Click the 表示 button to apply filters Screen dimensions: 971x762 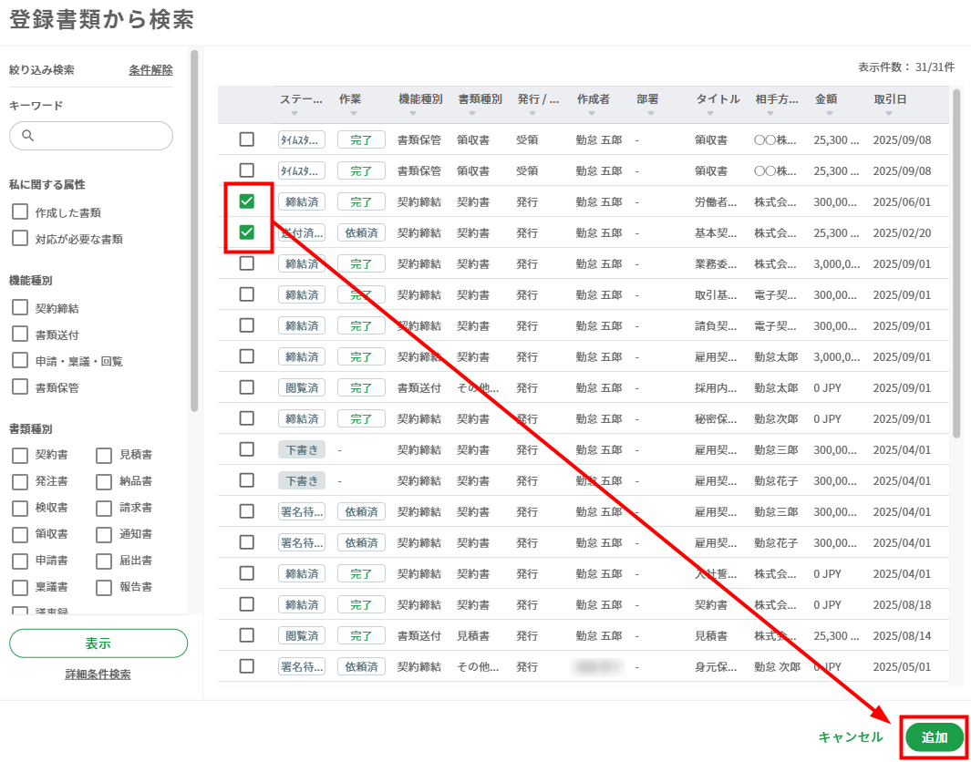click(98, 644)
